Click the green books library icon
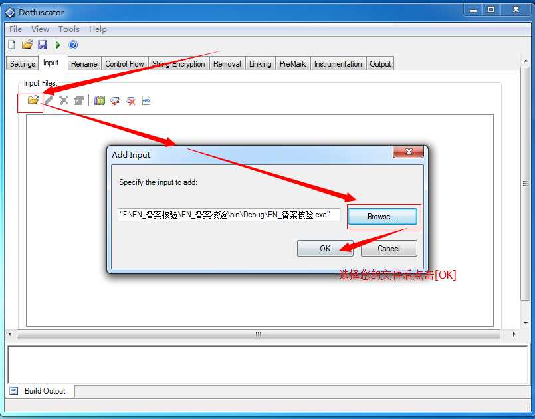The width and height of the screenshot is (535, 419). pos(99,100)
